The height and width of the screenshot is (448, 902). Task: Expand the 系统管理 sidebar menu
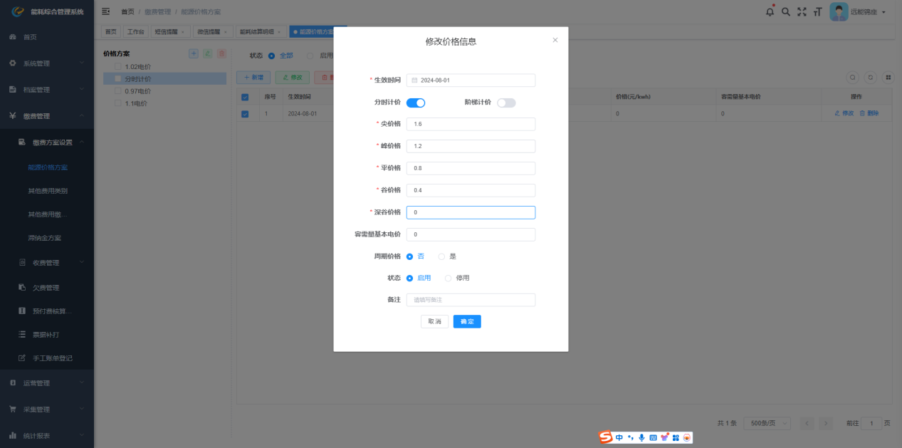(47, 63)
